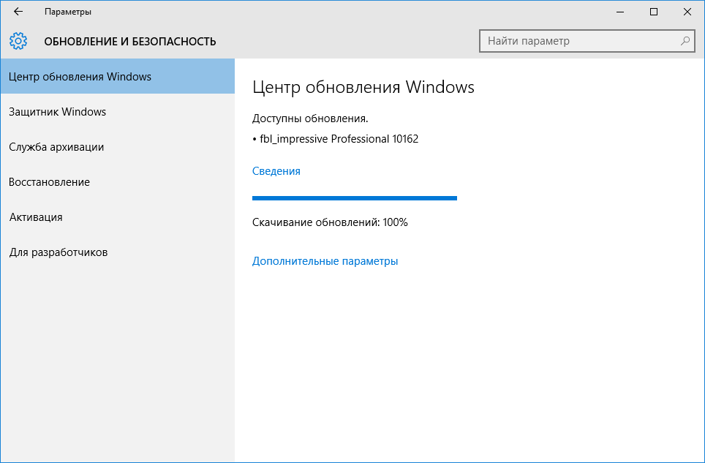Click the update download progress bar
The image size is (705, 463).
[x=354, y=198]
